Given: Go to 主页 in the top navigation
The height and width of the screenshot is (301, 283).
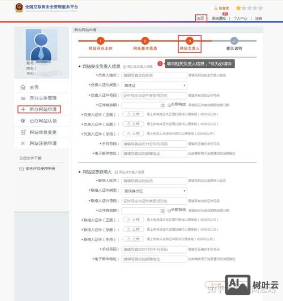Looking at the screenshot, I should point(200,18).
